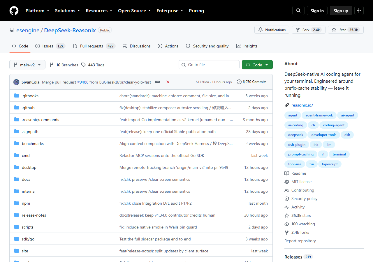Click the link icon beside reasonix.io
The image size is (373, 262).
(287, 105)
